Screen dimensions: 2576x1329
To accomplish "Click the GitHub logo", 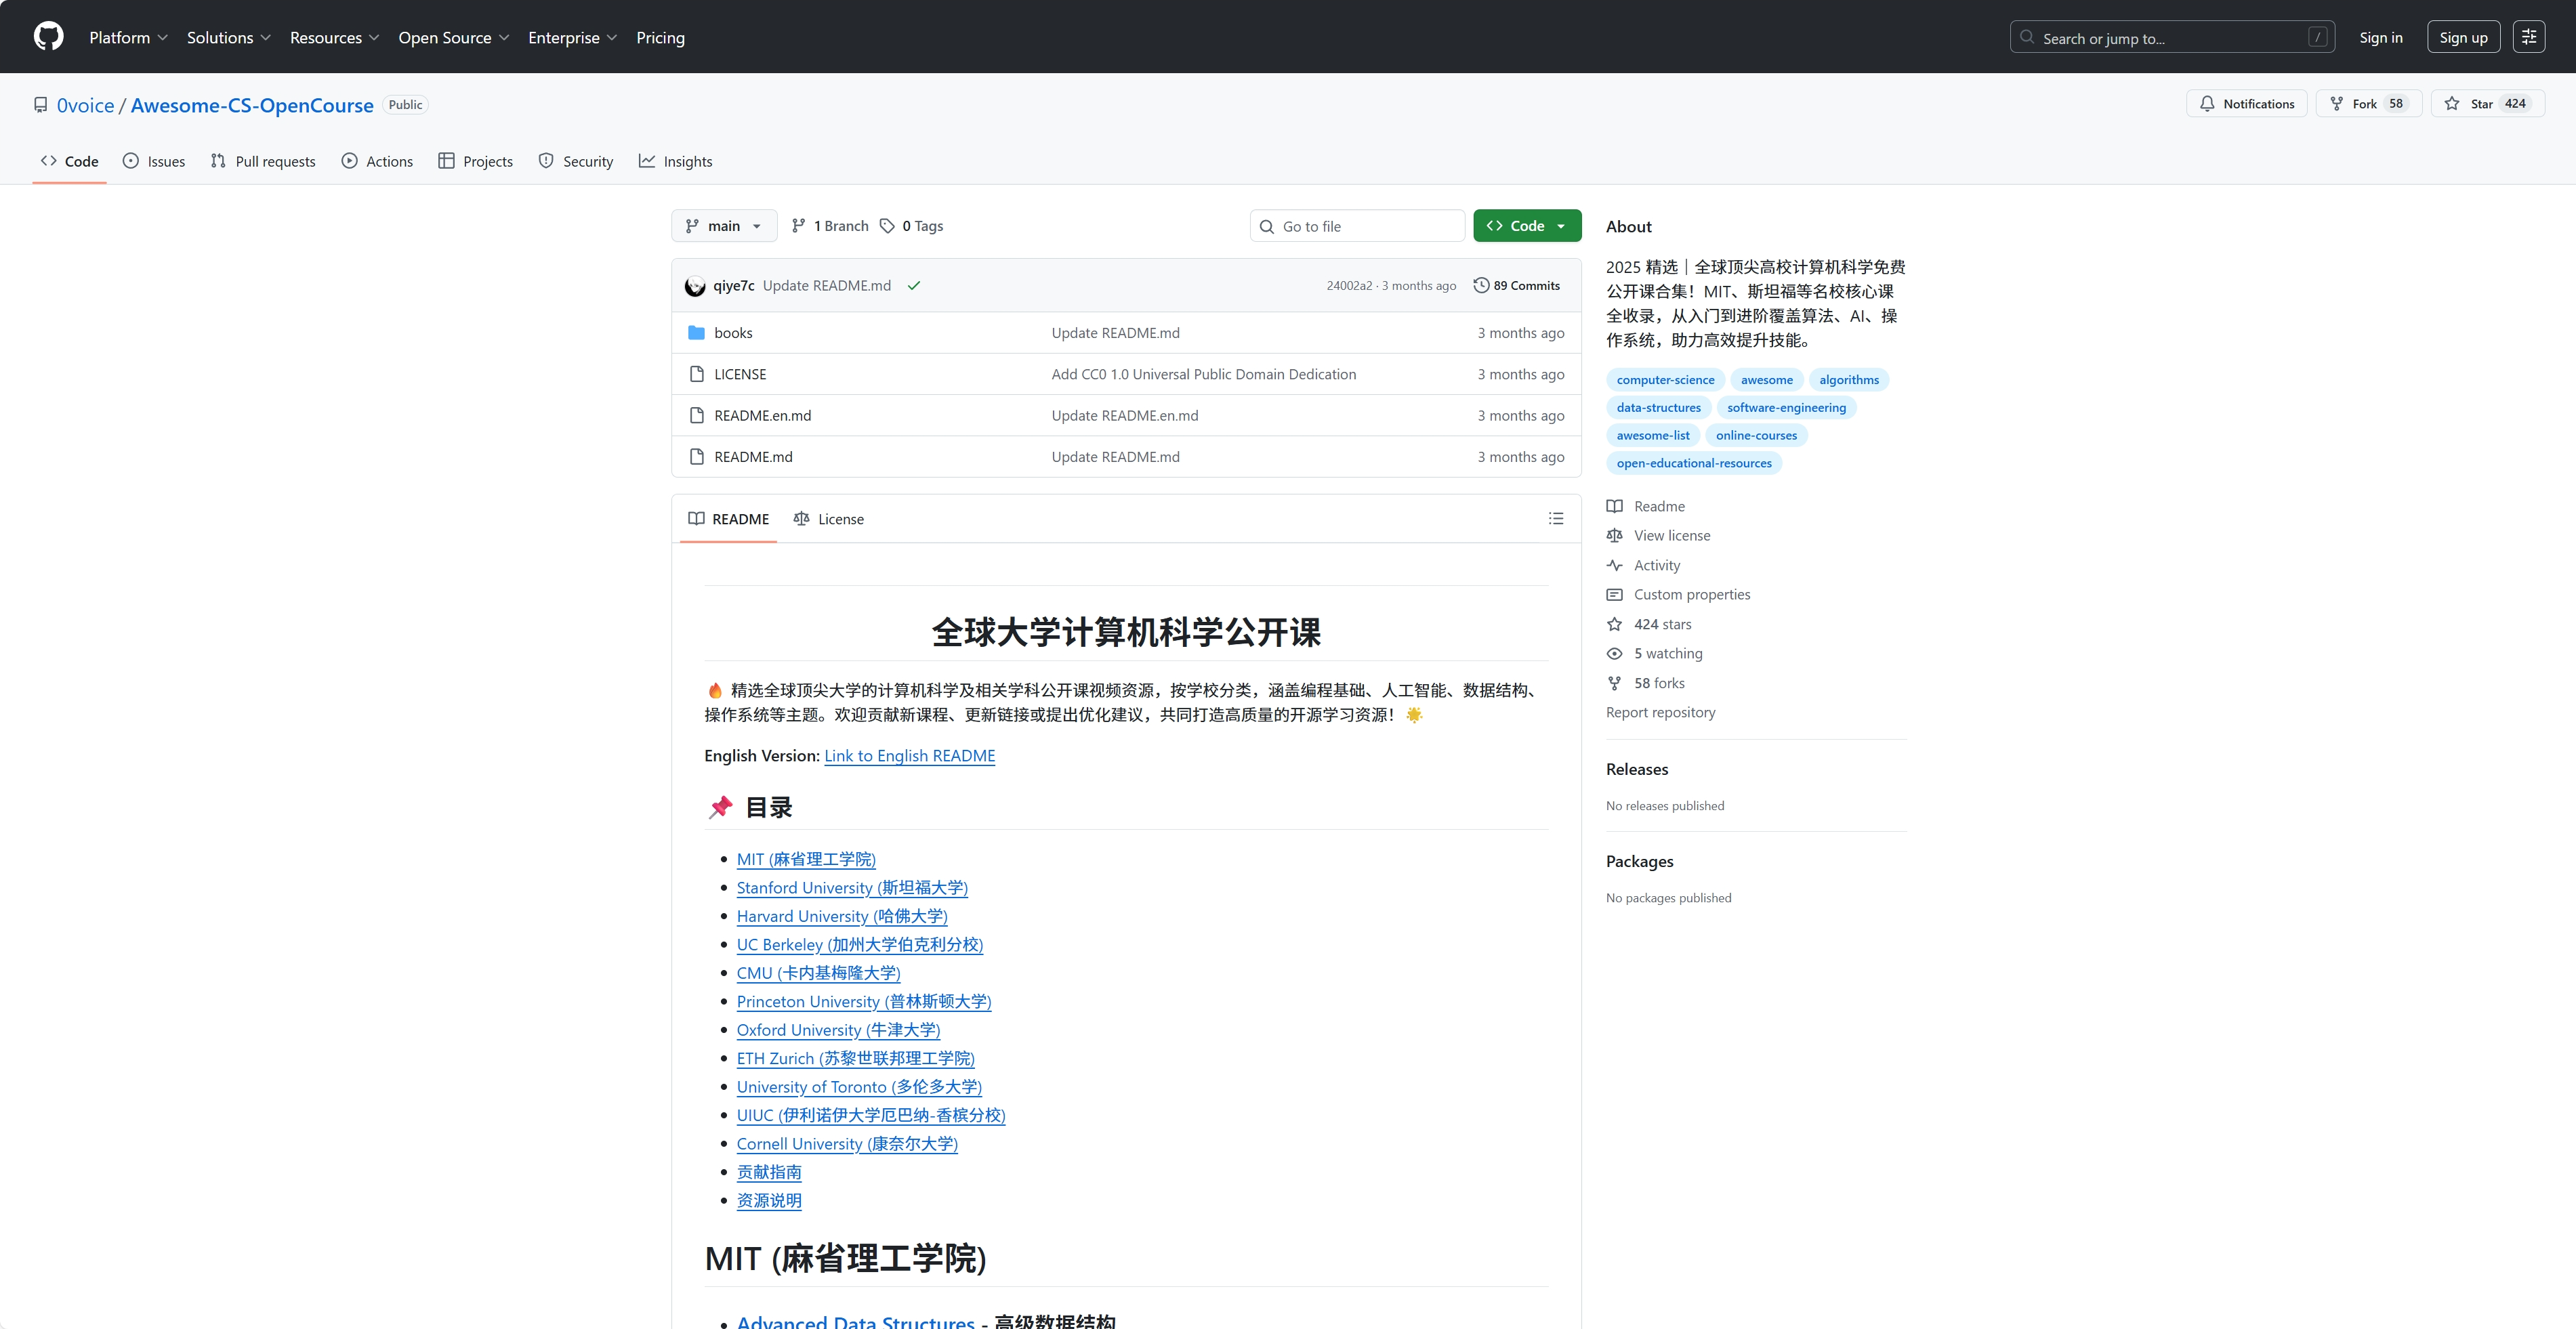I will click(48, 36).
